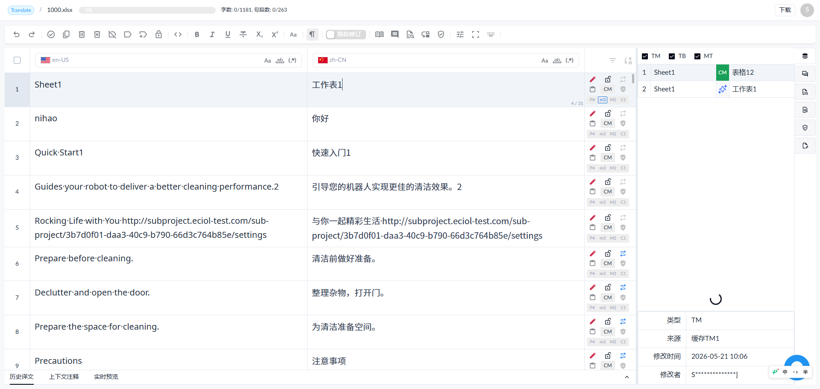Switch to the 上下文注释 tab
Viewport: 820px width, 389px height.
[64, 377]
